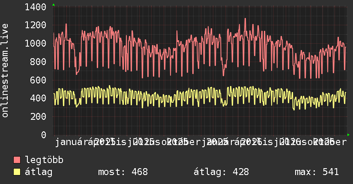Click the átlag: 428 statistic
Viewport: 353px width, 184px height.
[221, 172]
